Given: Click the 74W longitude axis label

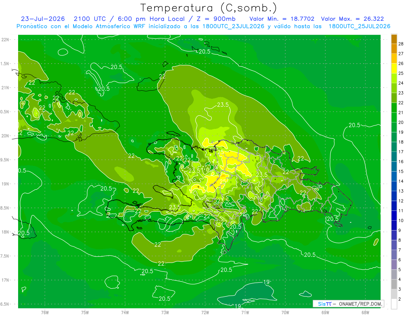Looking at the screenshot, I should (x=125, y=312).
